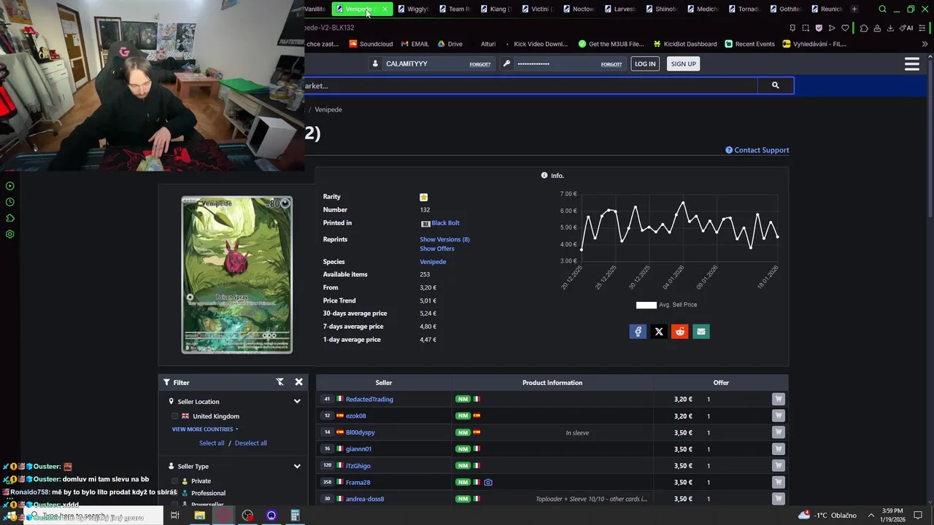The image size is (934, 525).
Task: Open the KickBot Dashboard bookmark
Action: [685, 44]
